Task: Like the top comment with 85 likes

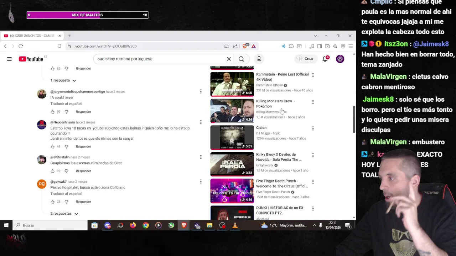Action: point(53,68)
